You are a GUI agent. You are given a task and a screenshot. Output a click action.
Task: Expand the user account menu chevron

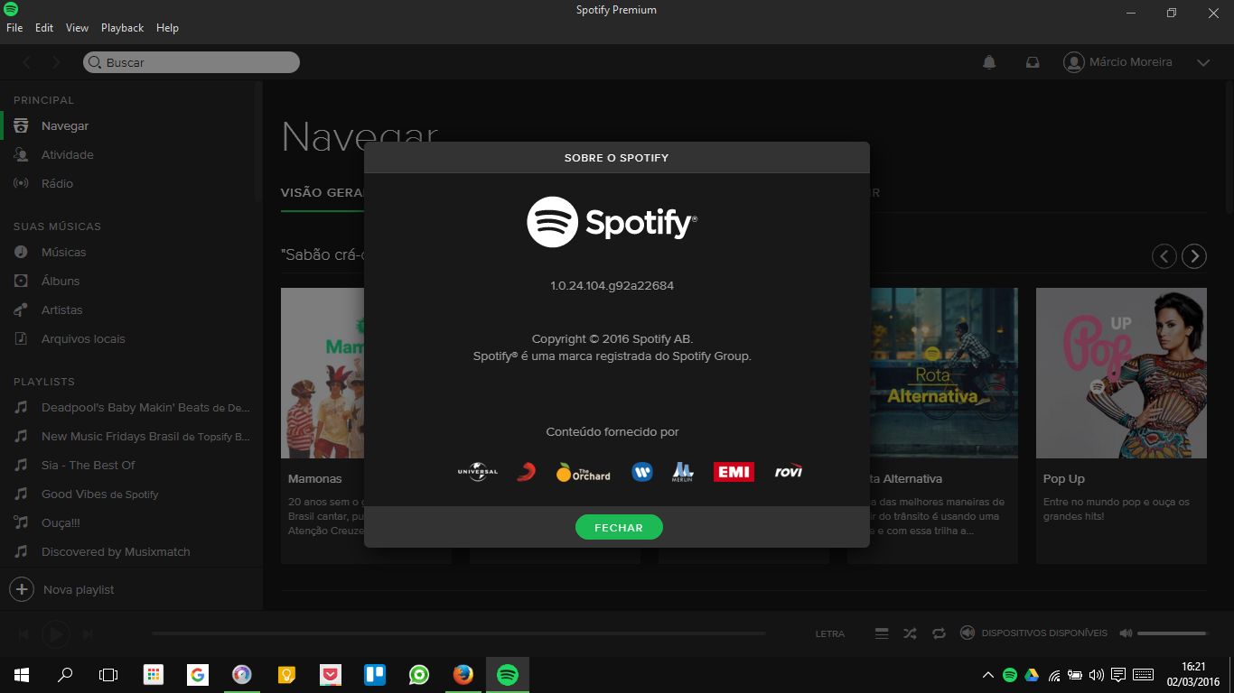pos(1202,62)
